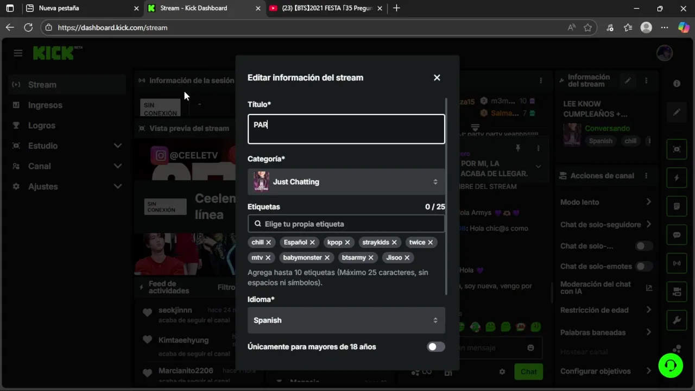Open Información del stream three-dot menu
This screenshot has height=391, width=695.
pyautogui.click(x=646, y=80)
